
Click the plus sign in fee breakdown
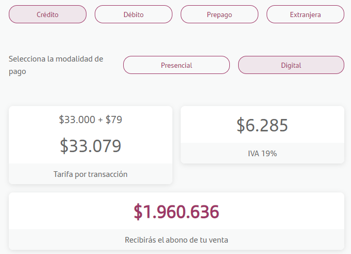[x=100, y=120]
